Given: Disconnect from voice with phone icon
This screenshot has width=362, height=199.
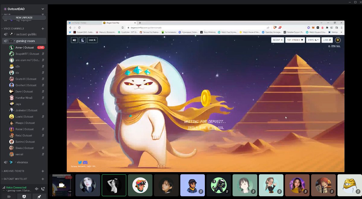Looking at the screenshot, I should tap(43, 189).
